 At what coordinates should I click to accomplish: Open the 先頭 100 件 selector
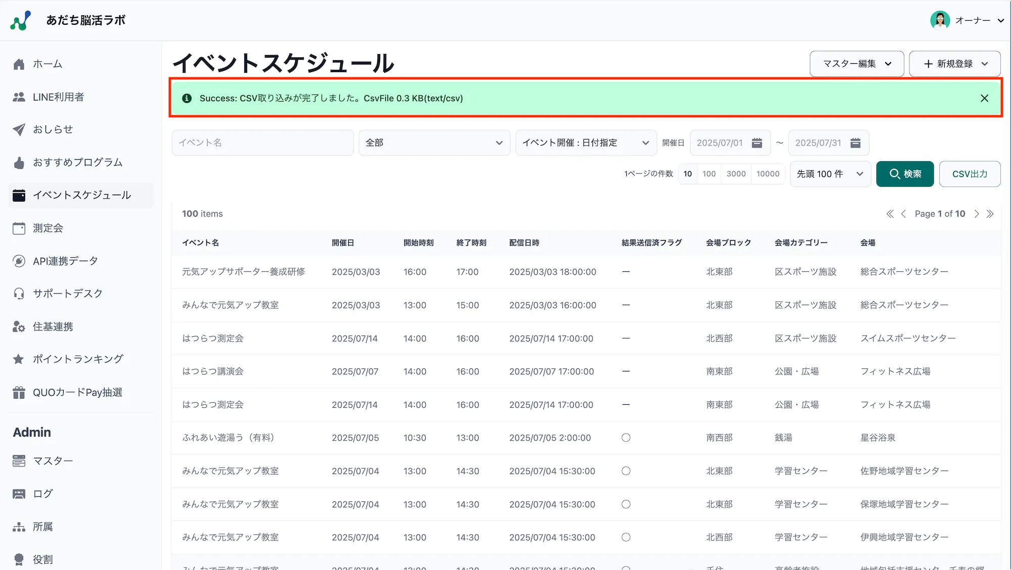pos(829,174)
